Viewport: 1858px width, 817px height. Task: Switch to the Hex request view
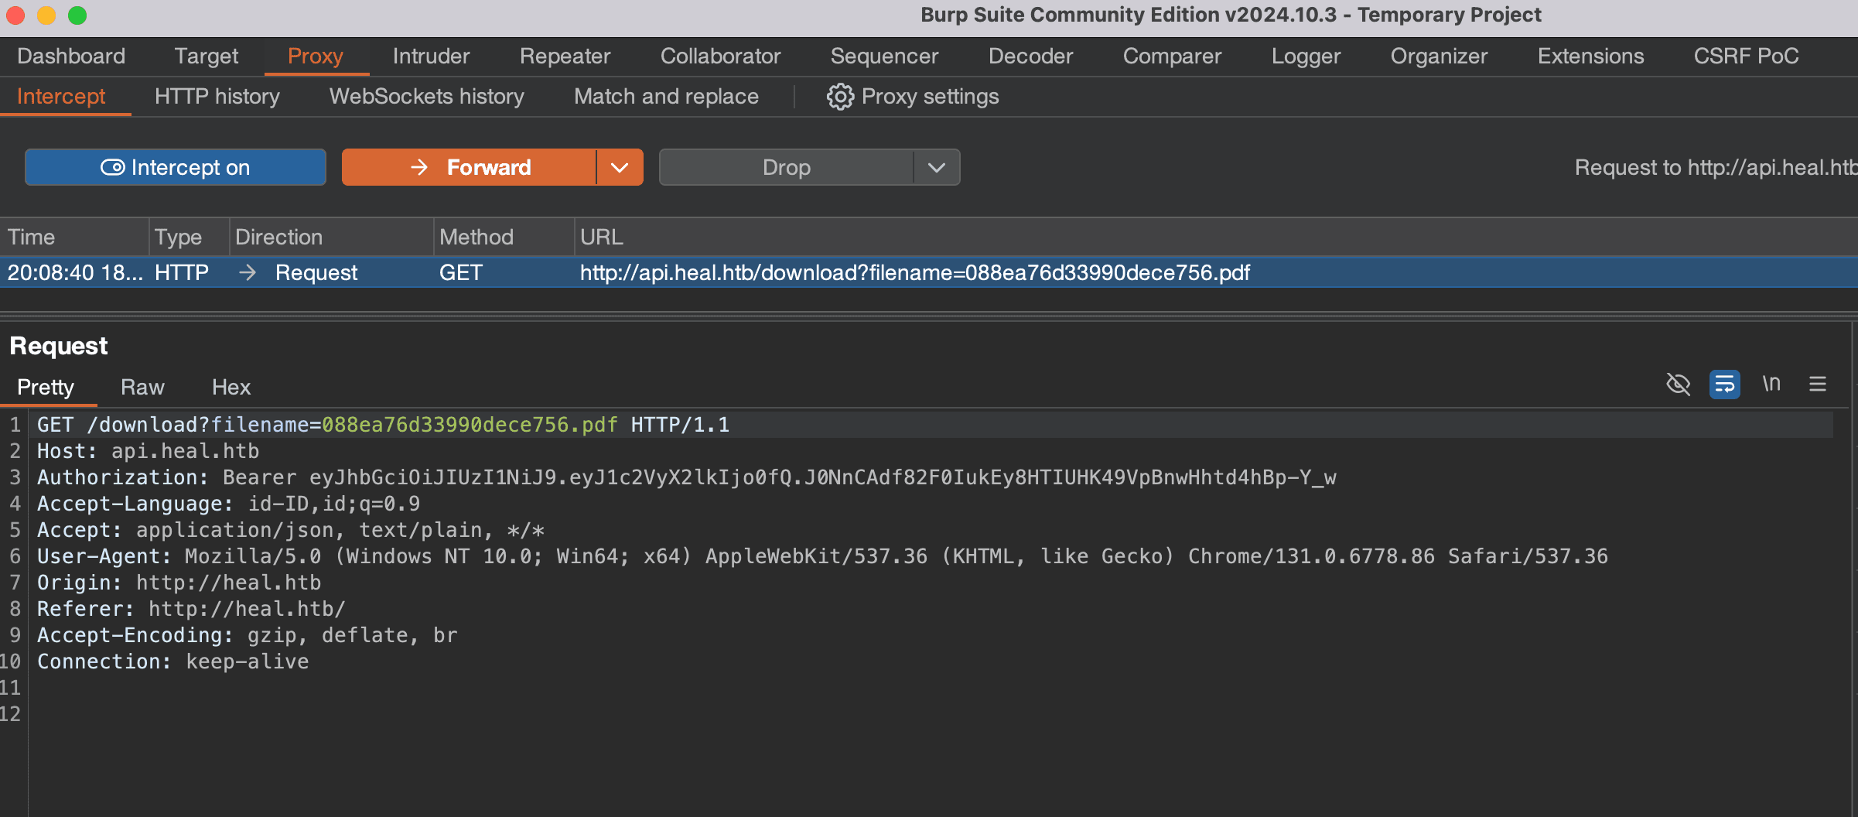[231, 387]
